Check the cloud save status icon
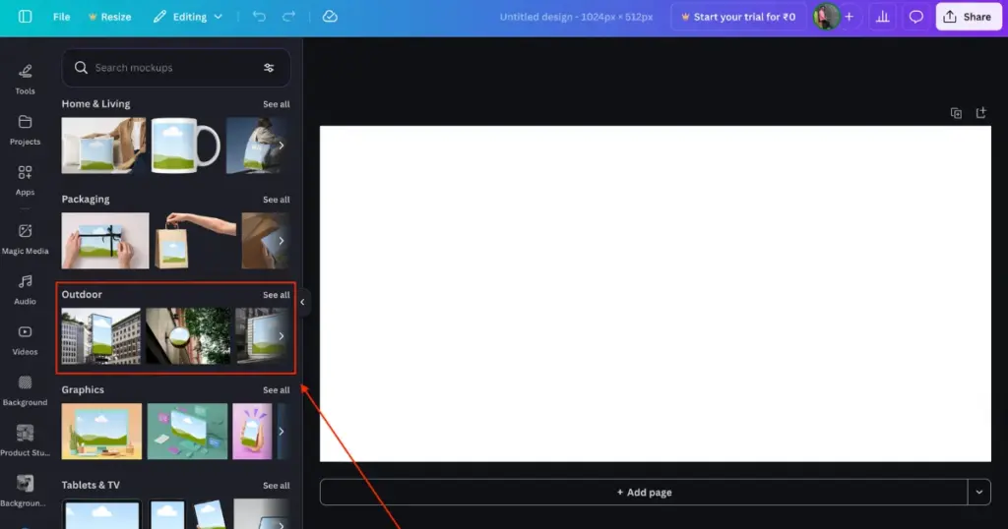1008x529 pixels. [x=330, y=17]
